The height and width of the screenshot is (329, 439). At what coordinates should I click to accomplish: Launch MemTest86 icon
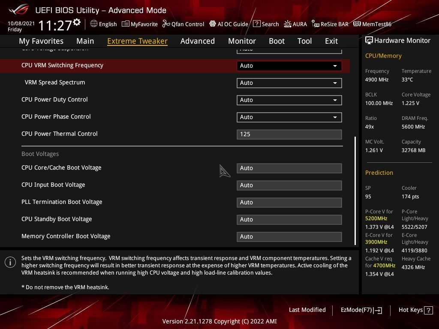[x=357, y=24]
